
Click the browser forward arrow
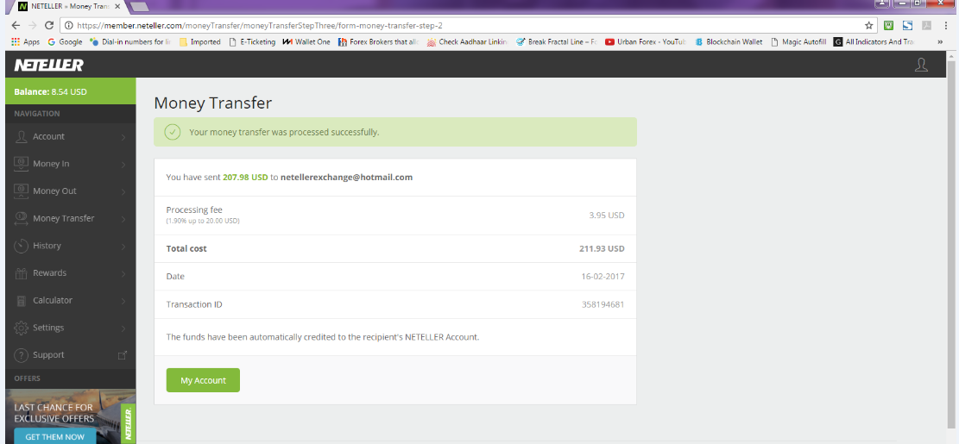click(x=33, y=26)
